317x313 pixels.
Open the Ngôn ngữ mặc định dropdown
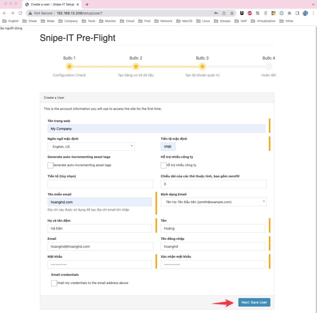tap(91, 146)
